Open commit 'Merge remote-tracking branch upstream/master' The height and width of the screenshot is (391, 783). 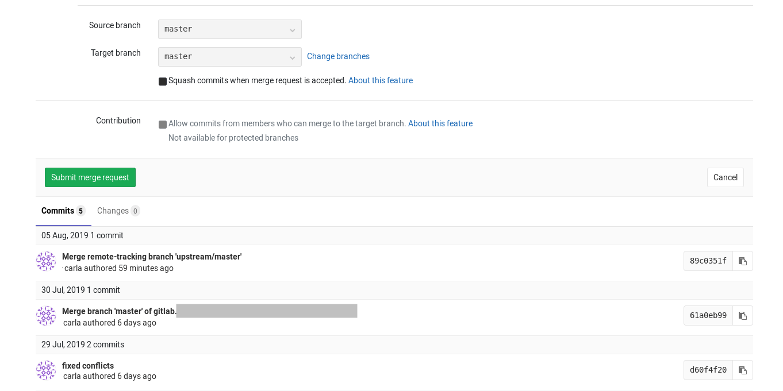[x=152, y=257]
